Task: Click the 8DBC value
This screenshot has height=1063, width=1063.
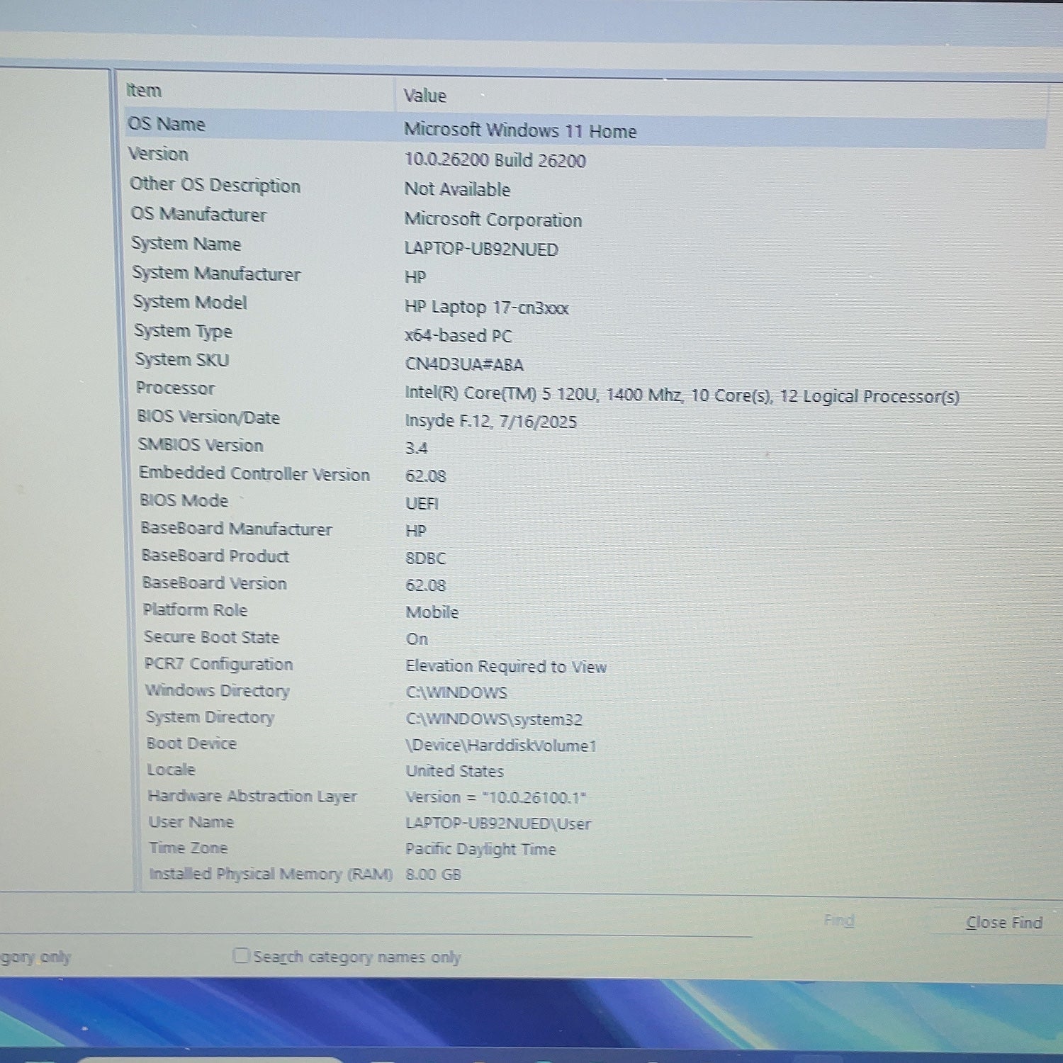Action: (425, 558)
